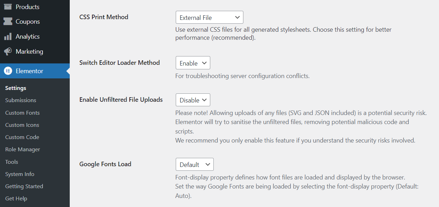
Task: Open the Getting Started link
Action: pos(24,186)
